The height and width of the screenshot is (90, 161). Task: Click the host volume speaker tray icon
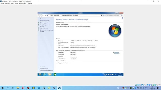[x=141, y=88]
